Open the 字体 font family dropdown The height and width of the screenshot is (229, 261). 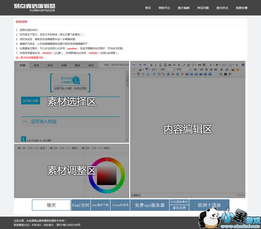[167, 70]
